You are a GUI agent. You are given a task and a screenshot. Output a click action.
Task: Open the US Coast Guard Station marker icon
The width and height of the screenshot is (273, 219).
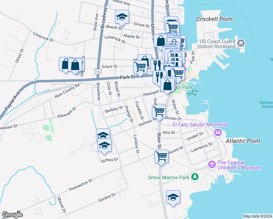pyautogui.click(x=241, y=44)
